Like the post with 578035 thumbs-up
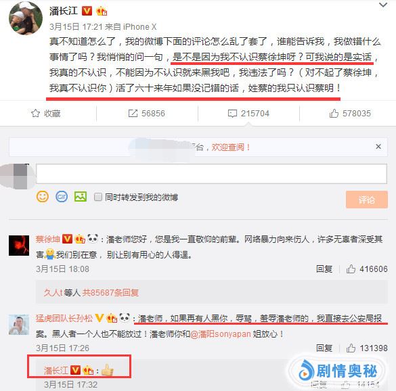Image resolution: width=396 pixels, height=391 pixels. (350, 114)
